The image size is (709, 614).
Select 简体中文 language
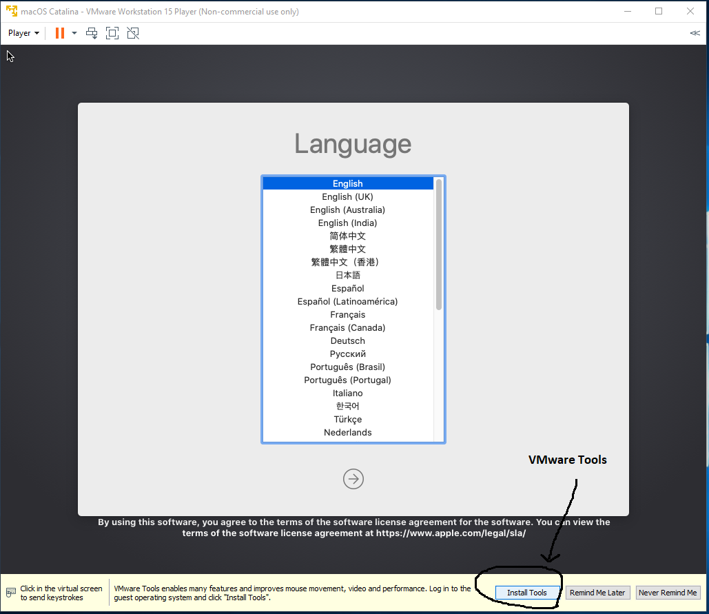tap(348, 236)
